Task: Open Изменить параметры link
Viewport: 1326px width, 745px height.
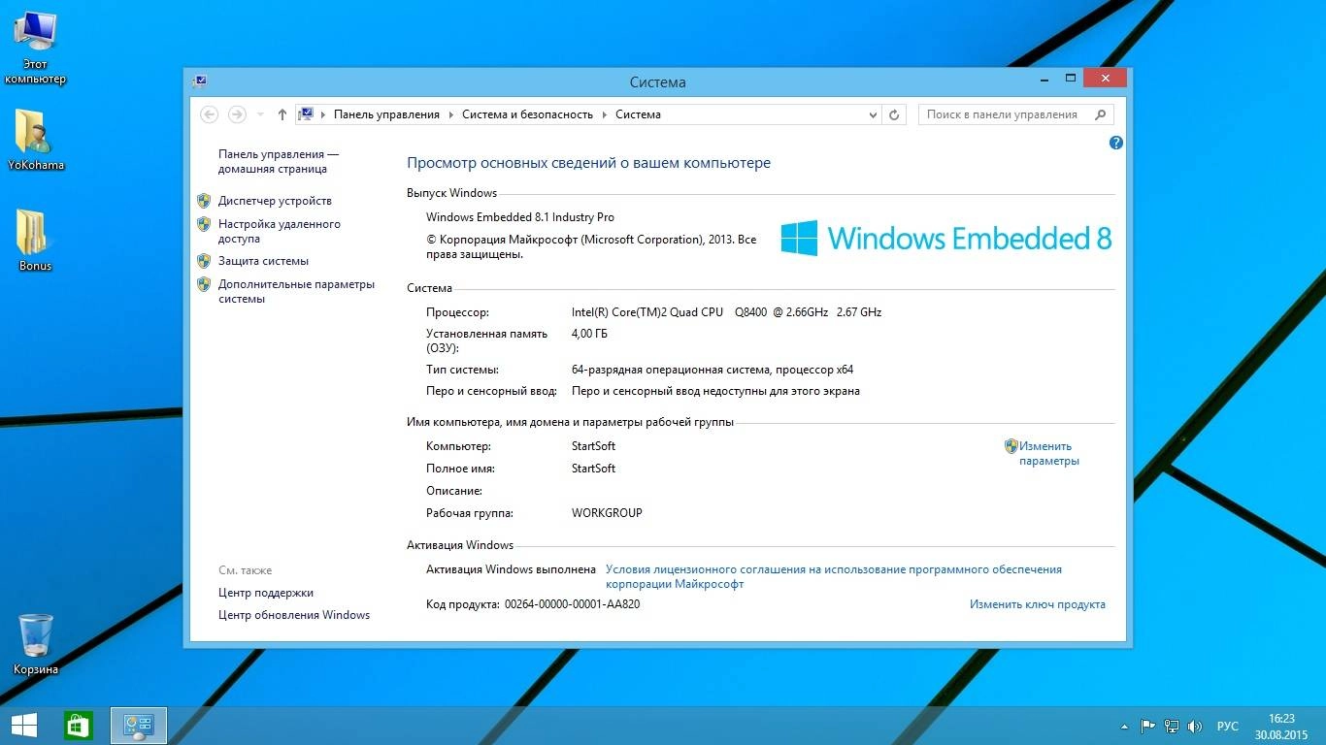Action: coord(1049,454)
